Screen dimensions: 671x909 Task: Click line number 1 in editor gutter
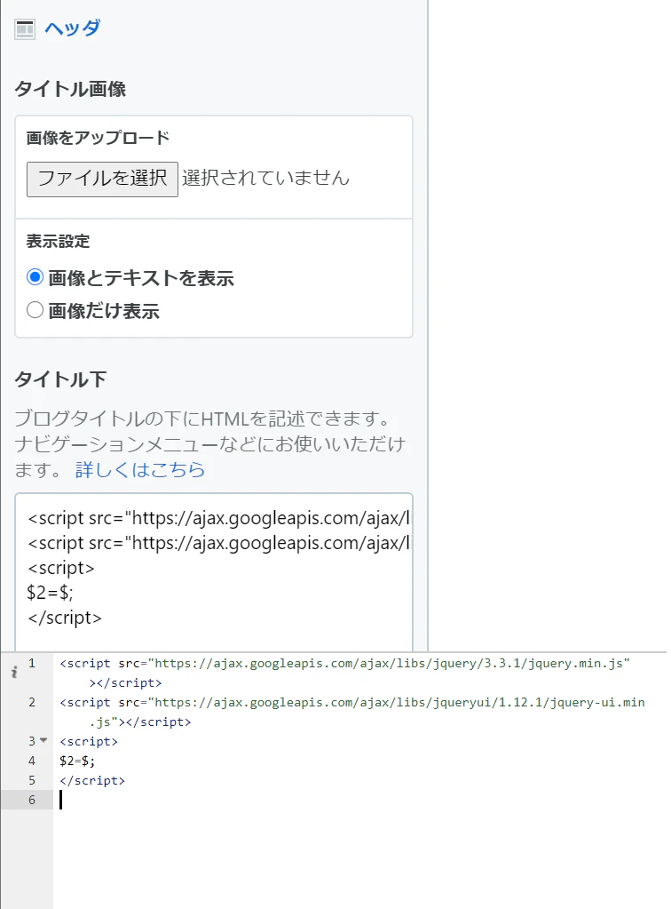click(x=32, y=663)
